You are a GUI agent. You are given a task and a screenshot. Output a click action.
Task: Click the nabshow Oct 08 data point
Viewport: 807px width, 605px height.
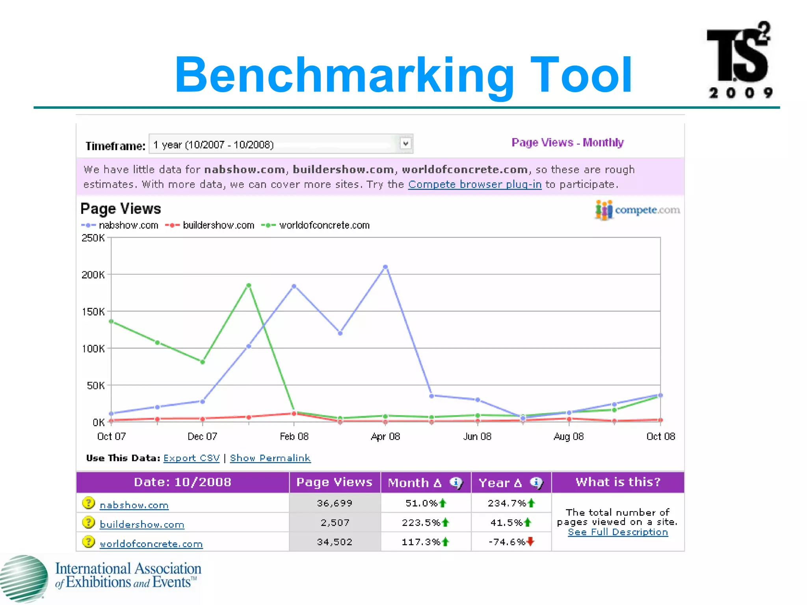pos(660,395)
